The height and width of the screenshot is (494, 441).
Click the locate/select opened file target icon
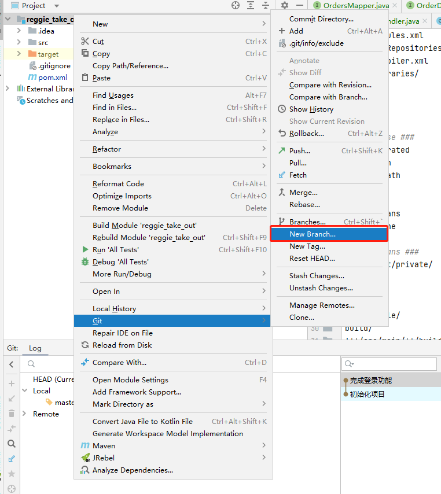pyautogui.click(x=236, y=5)
